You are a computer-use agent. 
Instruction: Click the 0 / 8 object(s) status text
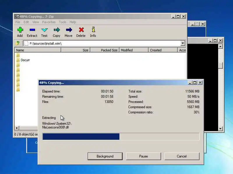(x=26, y=134)
